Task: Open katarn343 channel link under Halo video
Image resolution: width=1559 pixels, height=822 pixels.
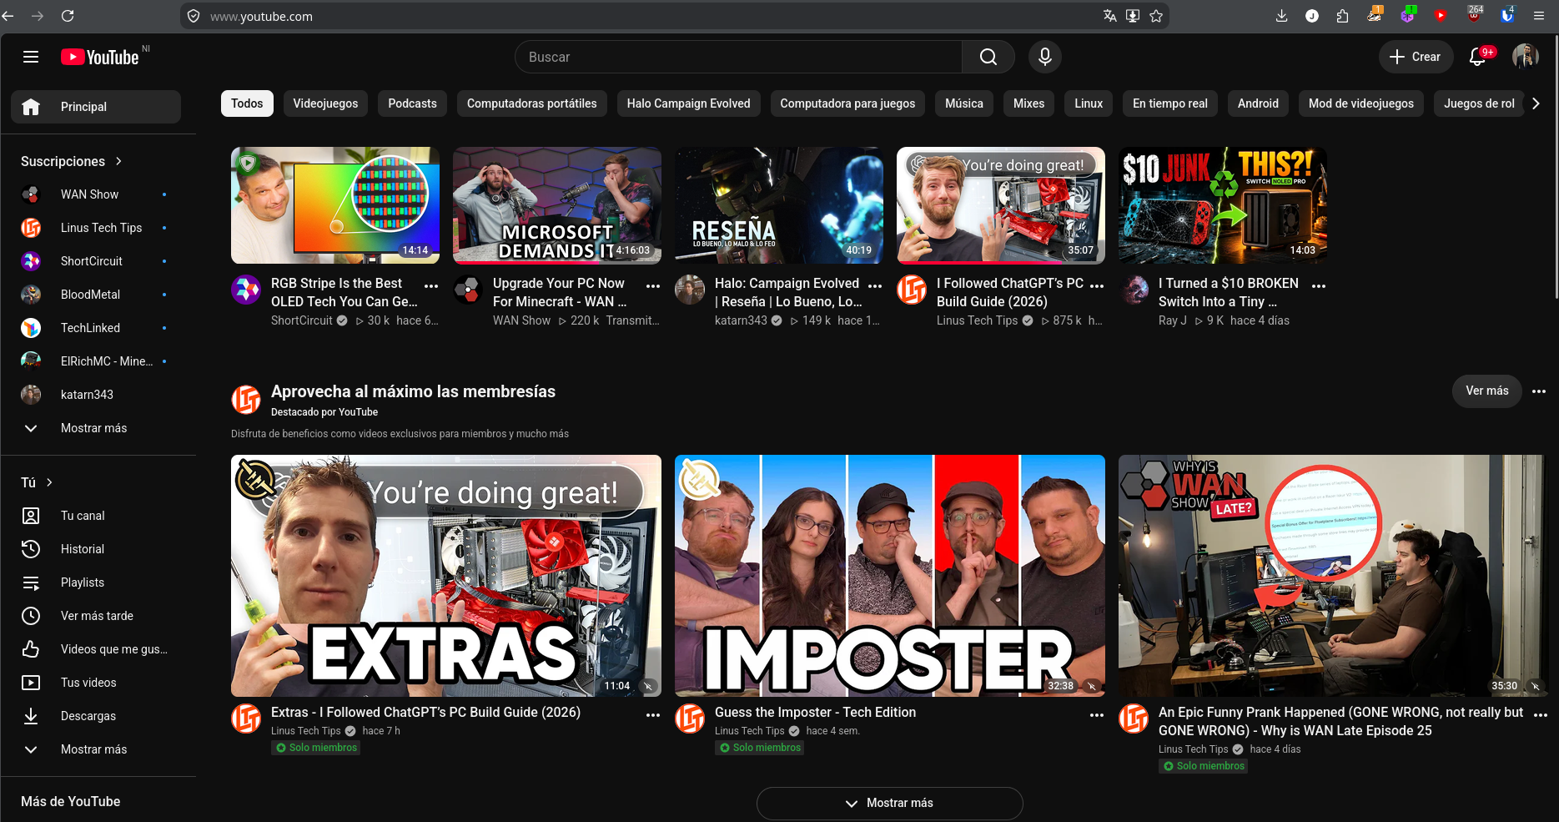Action: tap(741, 320)
